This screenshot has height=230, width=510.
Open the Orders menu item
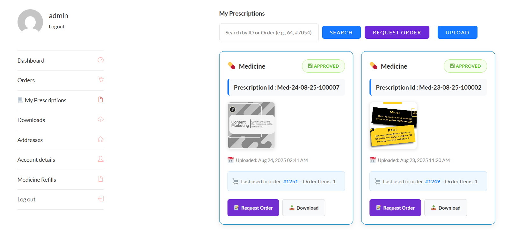coord(26,80)
